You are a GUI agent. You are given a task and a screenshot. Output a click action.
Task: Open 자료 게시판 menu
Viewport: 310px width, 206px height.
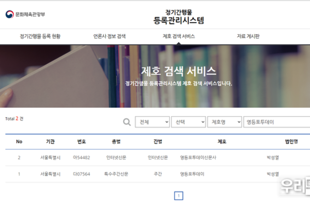click(x=248, y=36)
